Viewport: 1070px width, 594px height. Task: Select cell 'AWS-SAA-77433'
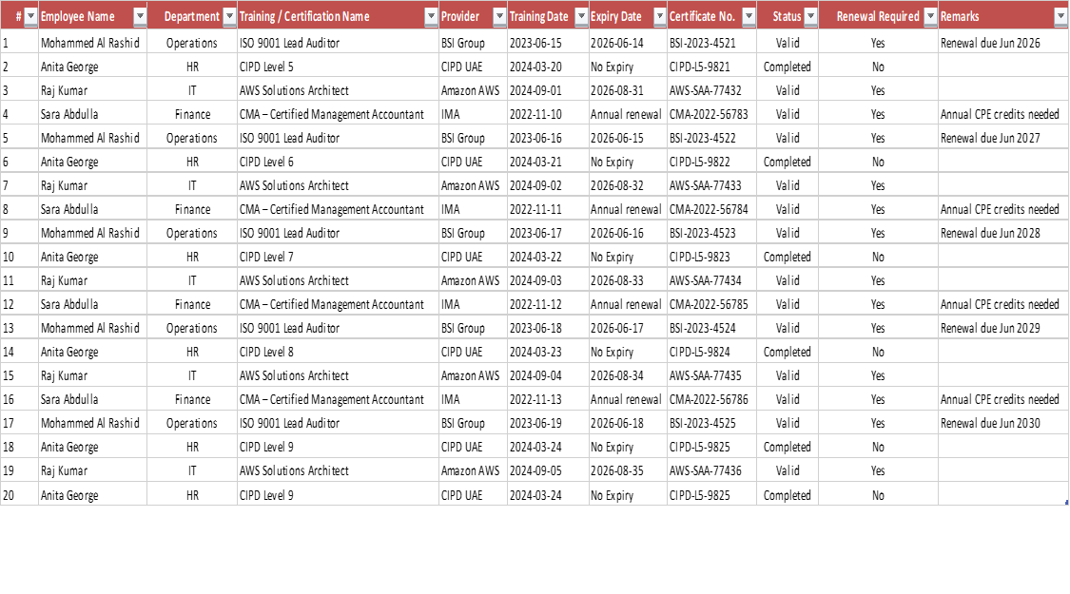pyautogui.click(x=711, y=185)
